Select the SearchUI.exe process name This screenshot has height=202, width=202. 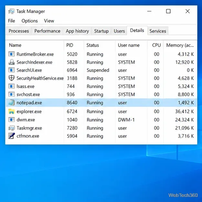(x=29, y=70)
